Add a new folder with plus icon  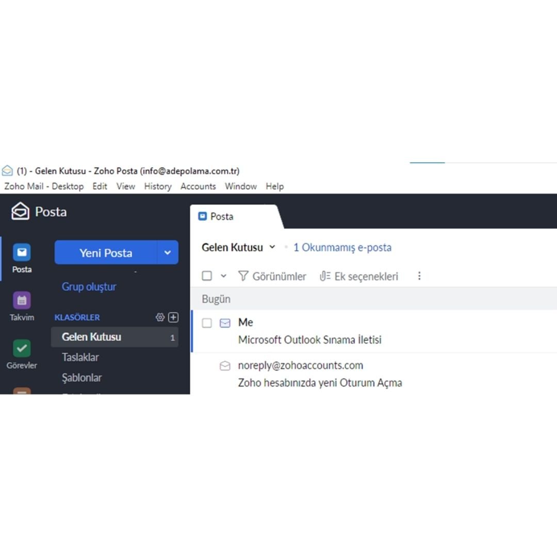tap(173, 318)
